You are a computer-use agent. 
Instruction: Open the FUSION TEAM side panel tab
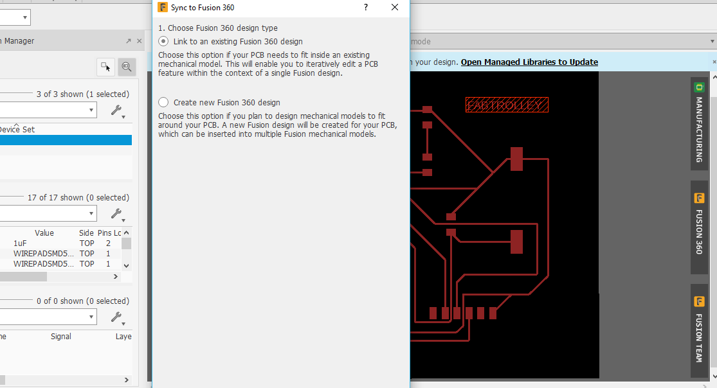point(699,330)
